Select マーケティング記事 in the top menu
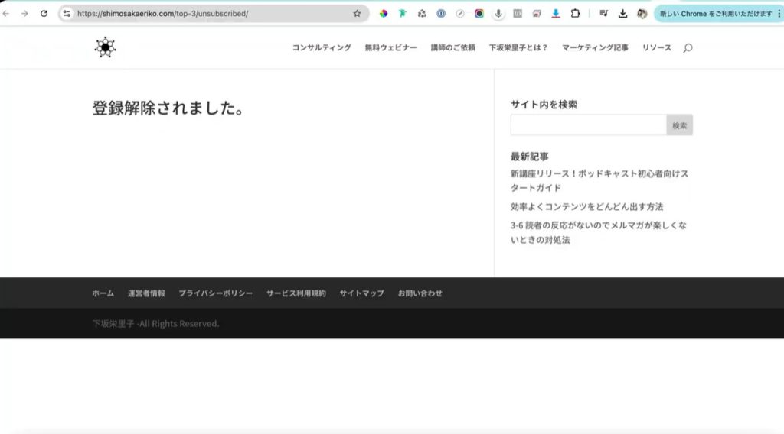 point(595,47)
